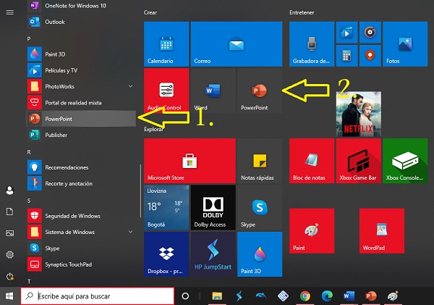434x305 pixels.
Task: Open Recorte y anotación app
Action: coord(81,183)
